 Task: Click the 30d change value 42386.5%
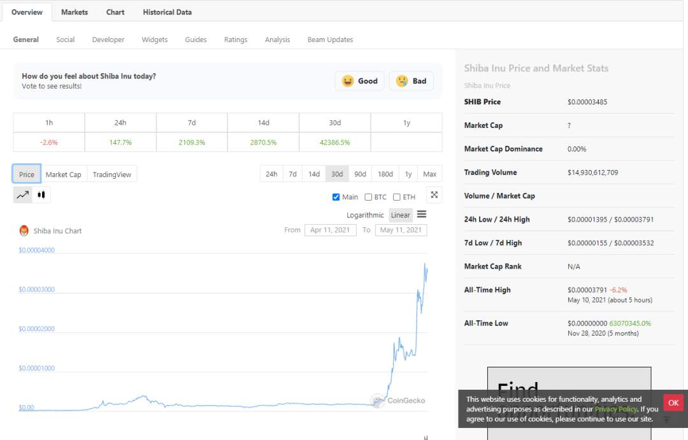coord(335,142)
